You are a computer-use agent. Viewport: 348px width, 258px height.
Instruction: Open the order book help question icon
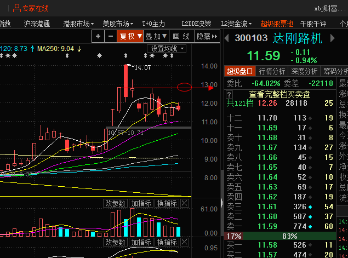pos(229,95)
